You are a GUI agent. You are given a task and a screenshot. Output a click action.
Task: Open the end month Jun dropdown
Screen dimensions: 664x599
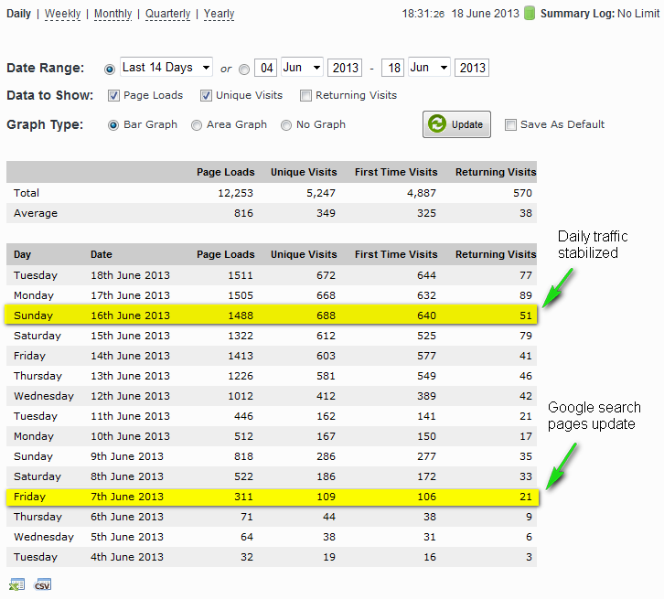429,68
